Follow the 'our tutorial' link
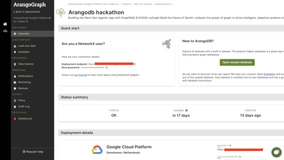 80,75
